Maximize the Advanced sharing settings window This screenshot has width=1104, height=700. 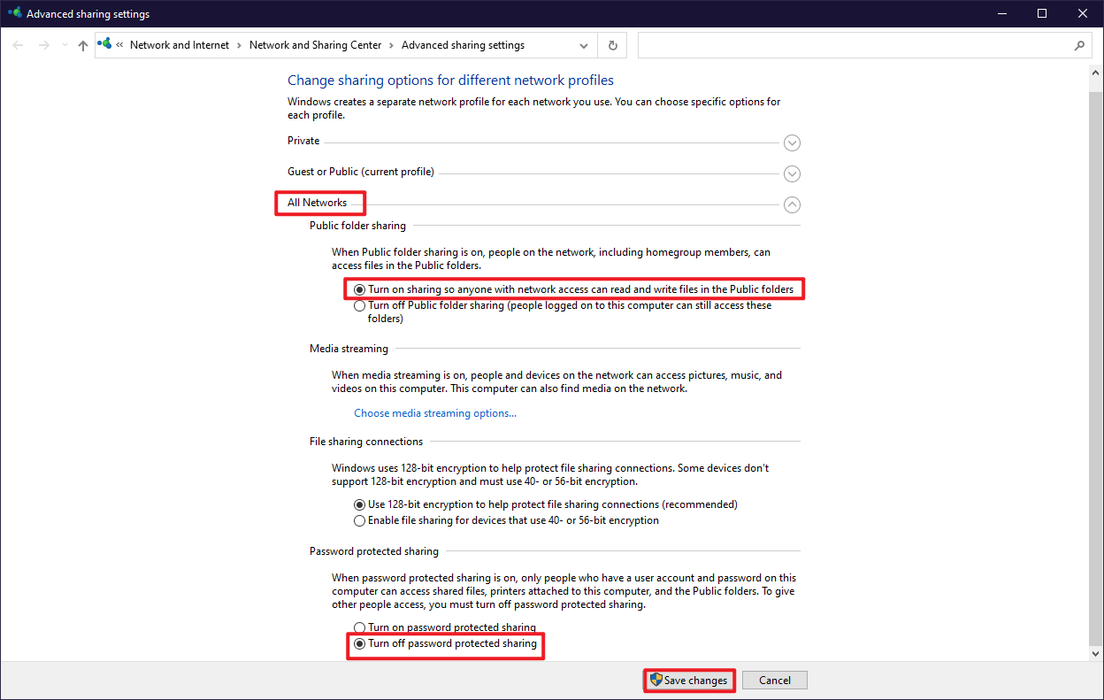1042,13
